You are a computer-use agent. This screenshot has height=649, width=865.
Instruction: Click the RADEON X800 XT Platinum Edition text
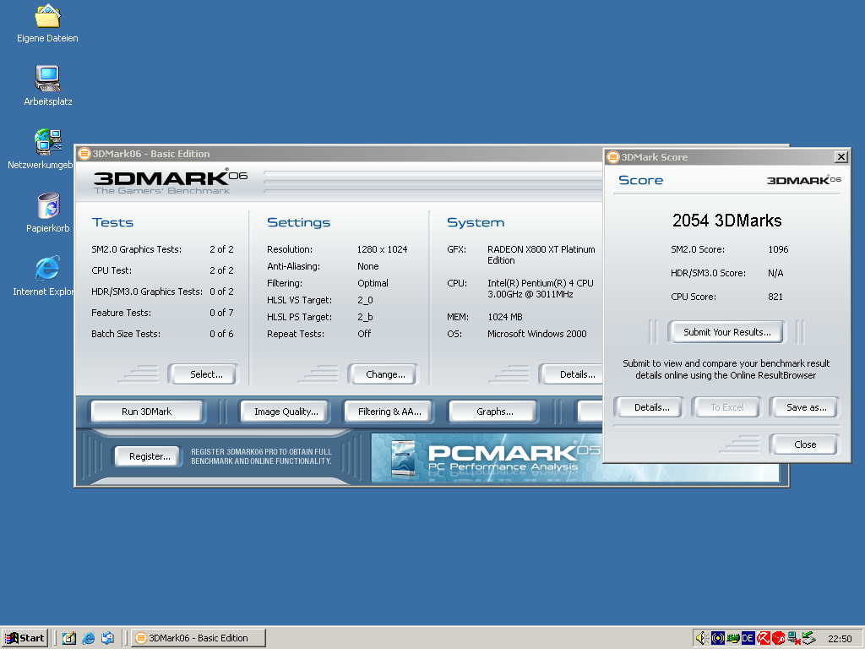541,255
